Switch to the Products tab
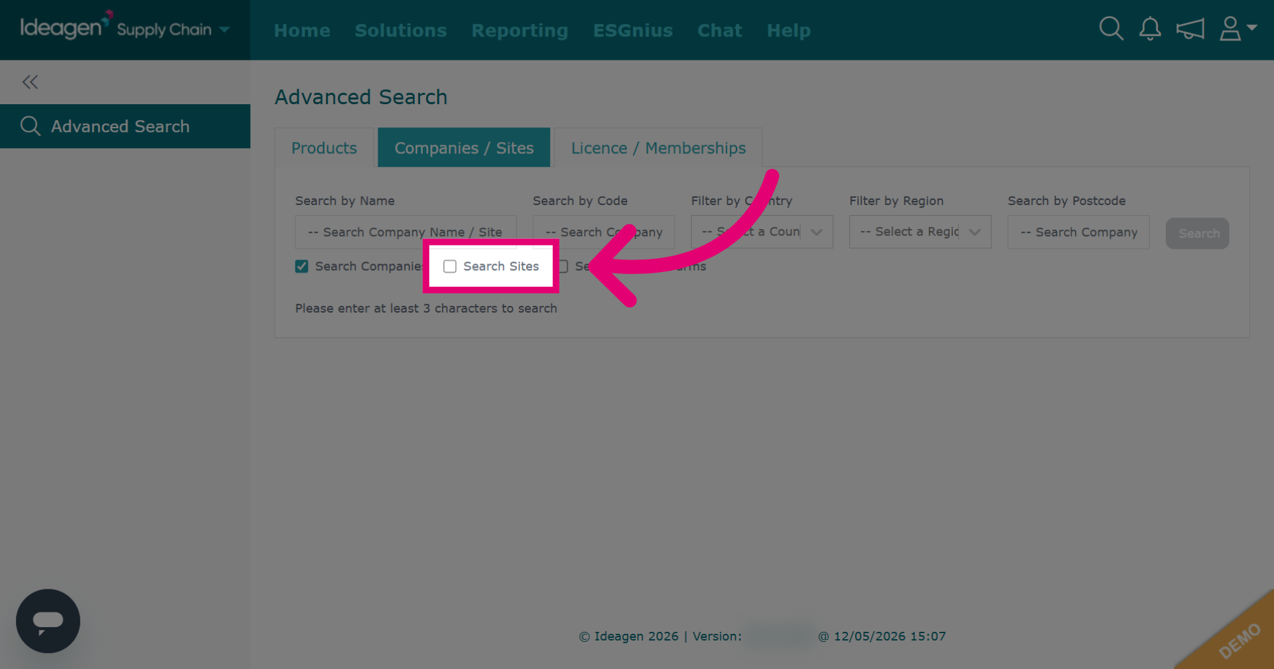Image resolution: width=1274 pixels, height=669 pixels. point(324,147)
